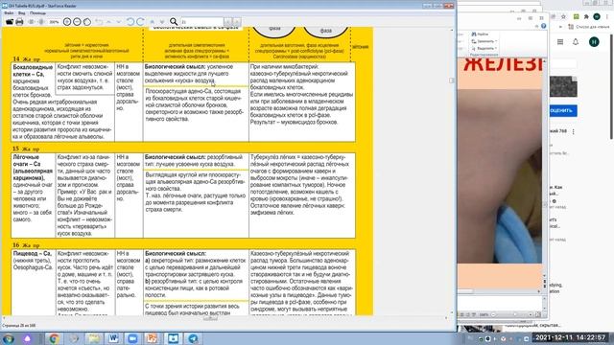Click the green extension icon in Chrome toolbar
Viewport: 614px width, 345px height.
[x=576, y=17]
